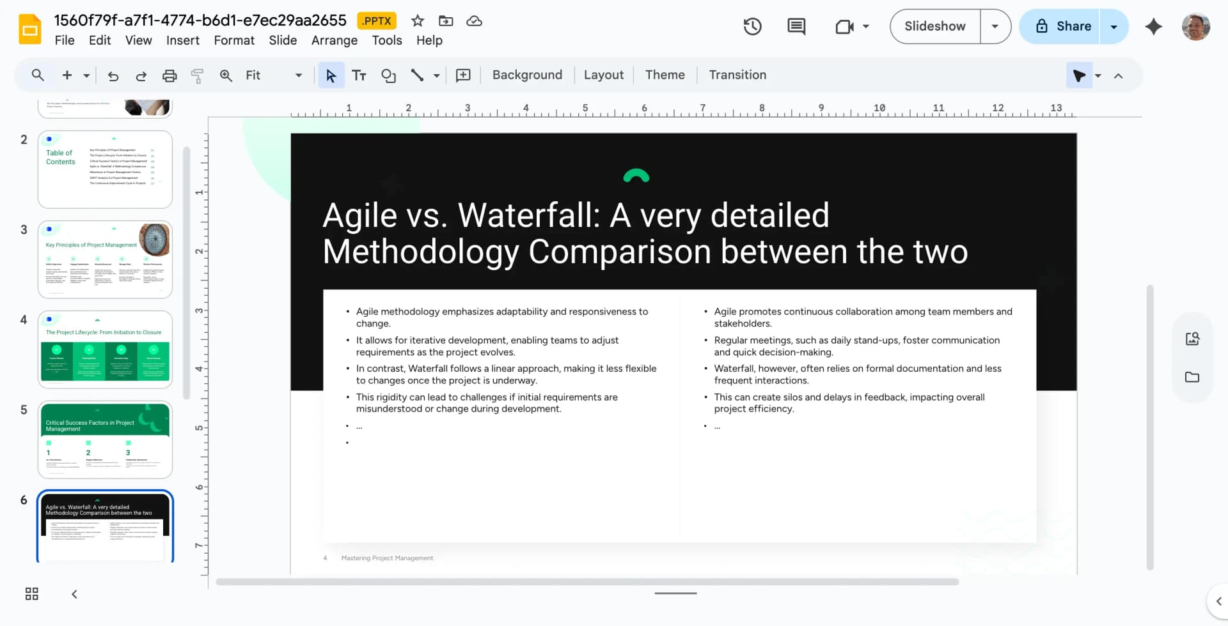The height and width of the screenshot is (626, 1228).
Task: Start a video call with camera icon
Action: (x=845, y=26)
